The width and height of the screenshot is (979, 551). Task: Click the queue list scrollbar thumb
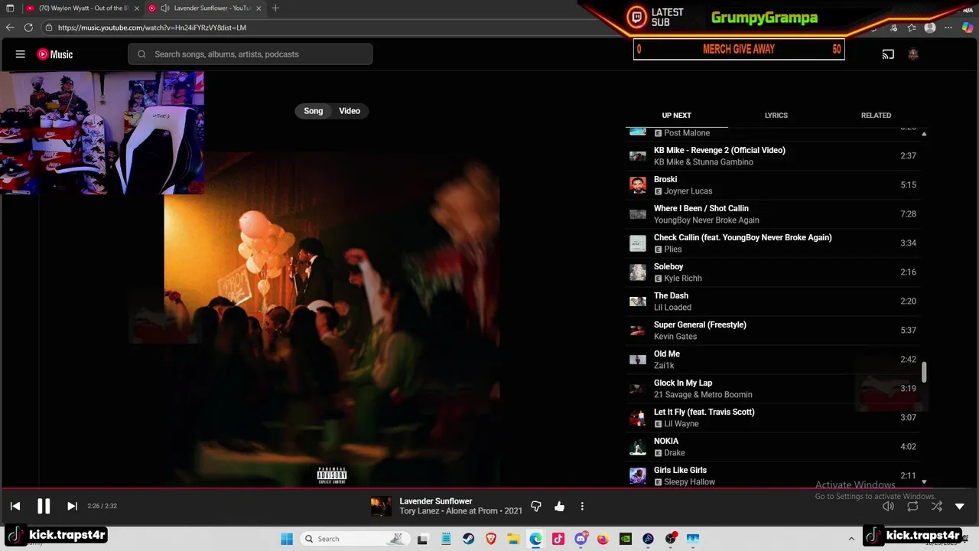point(924,372)
